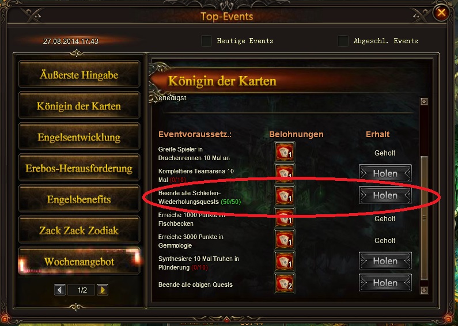Click card reward icon for Gemmologie quest
The width and height of the screenshot is (458, 326).
click(x=284, y=239)
